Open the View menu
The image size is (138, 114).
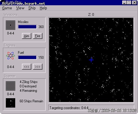pos(20,8)
